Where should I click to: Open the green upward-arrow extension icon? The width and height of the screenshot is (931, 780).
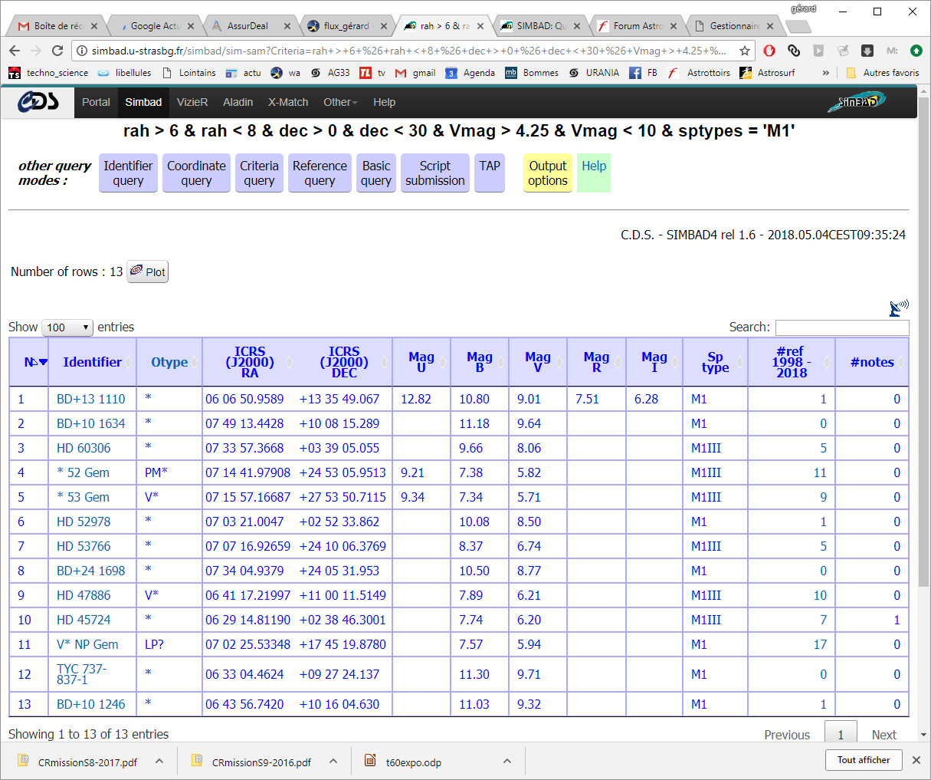pos(916,51)
